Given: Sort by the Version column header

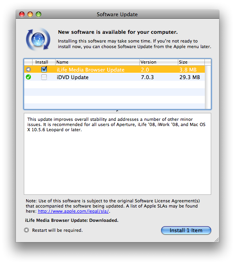Looking at the screenshot, I should [x=159, y=62].
